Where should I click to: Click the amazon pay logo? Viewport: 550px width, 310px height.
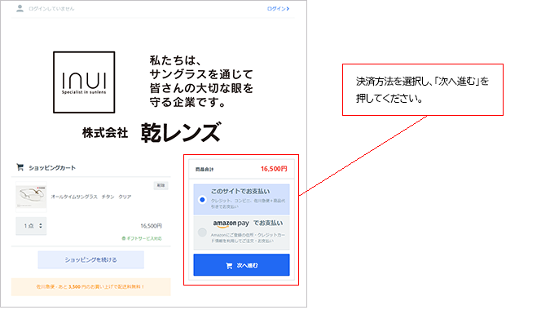click(x=231, y=224)
